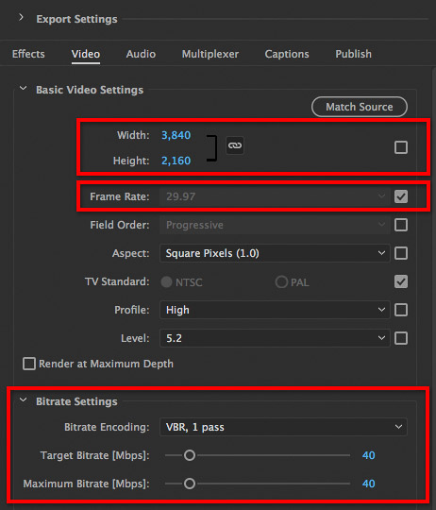Select the PAL radio button

281,281
